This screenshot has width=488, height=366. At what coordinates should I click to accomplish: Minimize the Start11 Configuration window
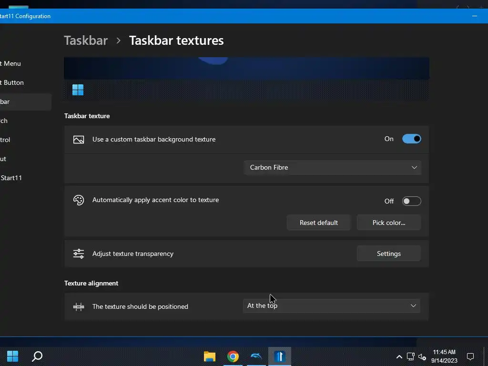tap(475, 16)
